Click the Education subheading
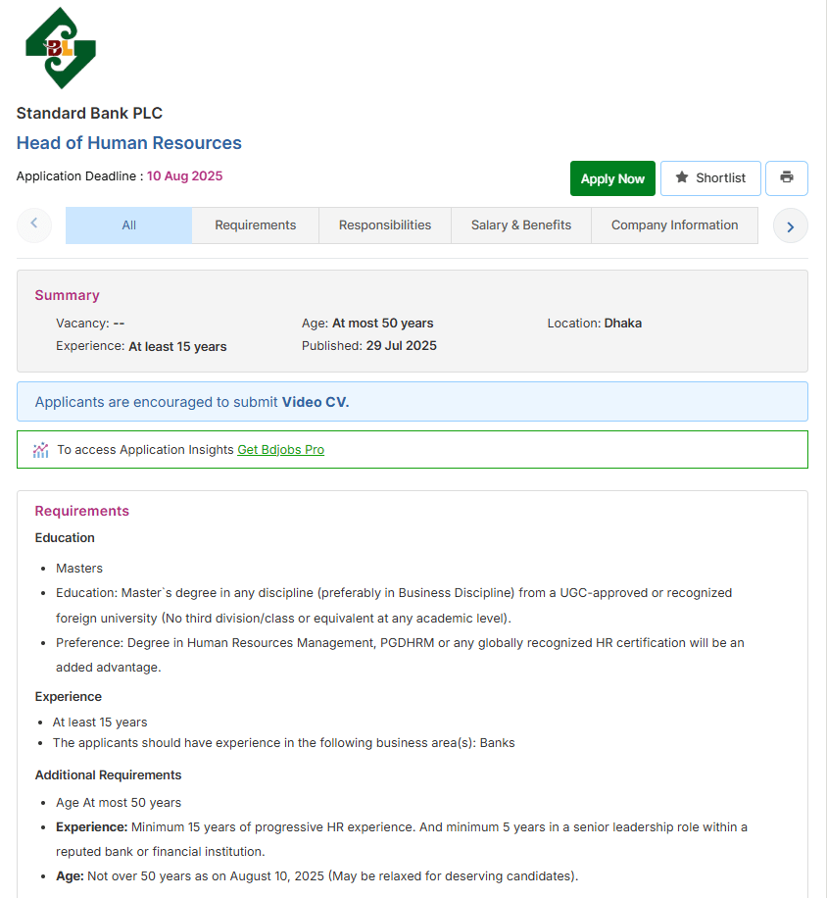827x898 pixels. 65,538
